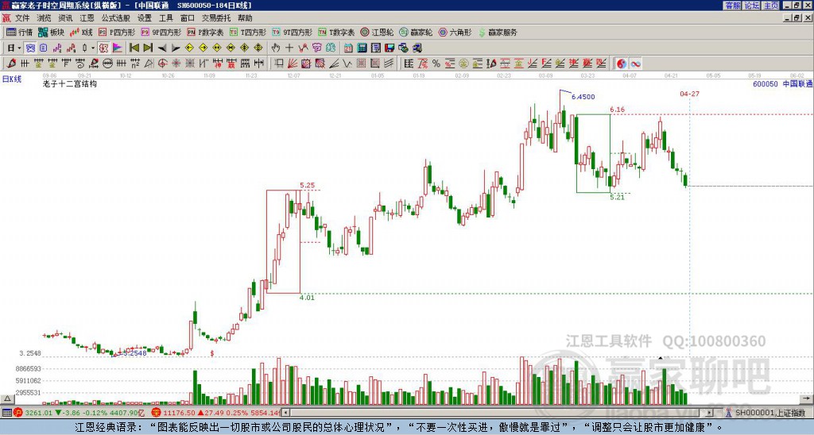Screen dimensions: 814x435
Task: Expand the 日 period dropdown
Action: (x=19, y=48)
